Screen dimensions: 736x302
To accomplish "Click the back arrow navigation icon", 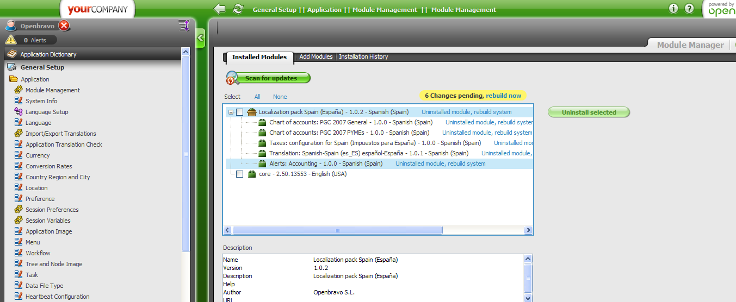I will [219, 9].
